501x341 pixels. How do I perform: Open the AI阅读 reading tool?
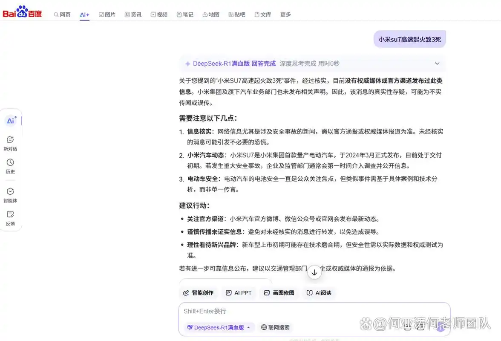(319, 293)
